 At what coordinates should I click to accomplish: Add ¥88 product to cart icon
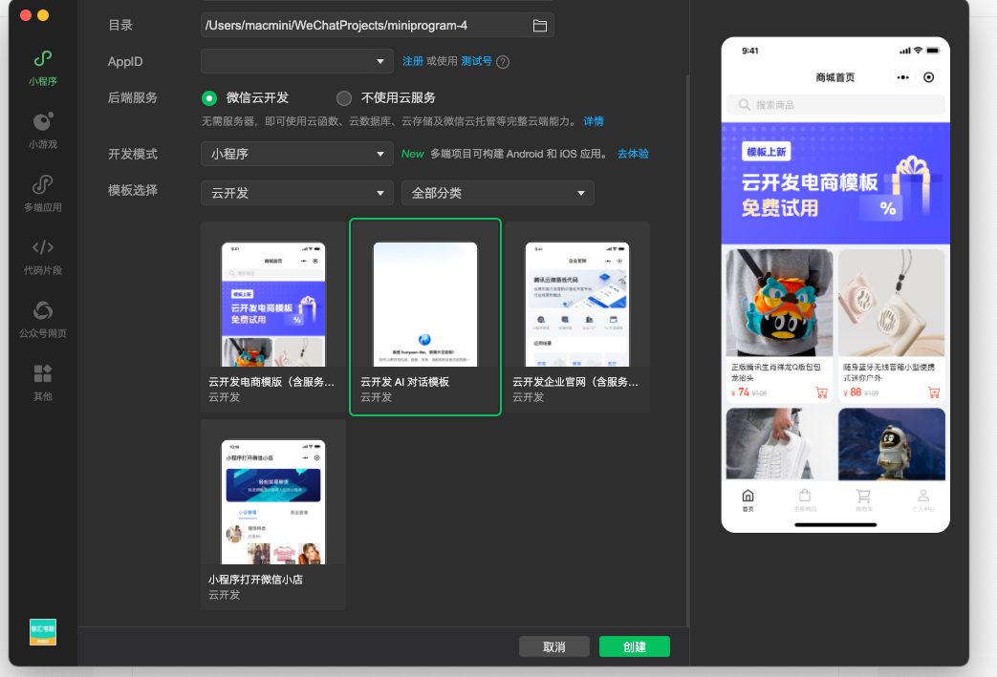pyautogui.click(x=934, y=393)
